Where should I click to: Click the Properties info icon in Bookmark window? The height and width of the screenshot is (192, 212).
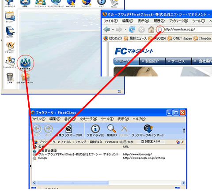(x=95, y=130)
